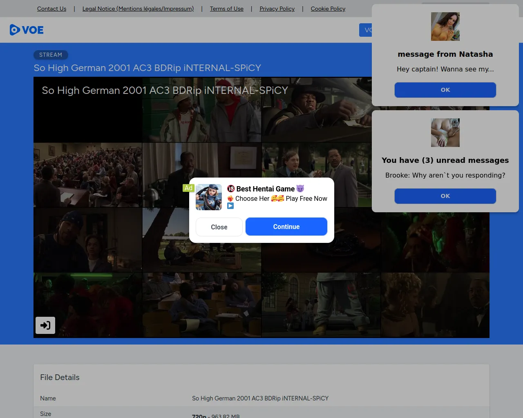
Task: Click the Natasha message profile picture
Action: [445, 27]
